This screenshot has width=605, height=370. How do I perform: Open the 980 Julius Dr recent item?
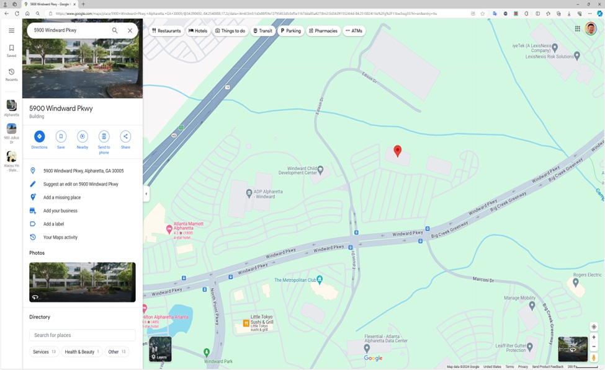12,133
